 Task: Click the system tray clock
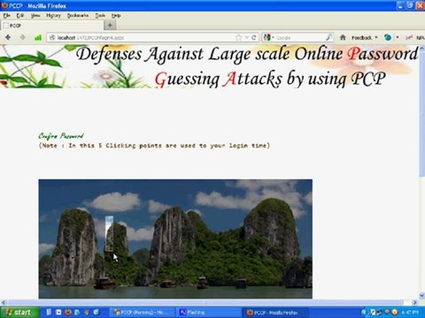click(x=411, y=312)
